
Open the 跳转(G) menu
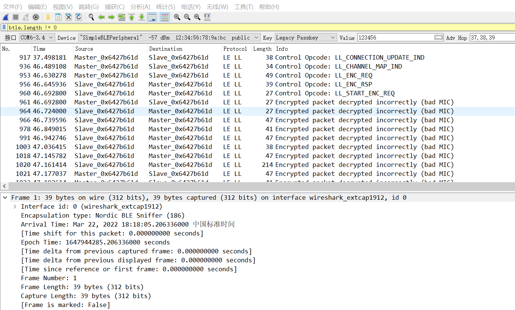(89, 7)
